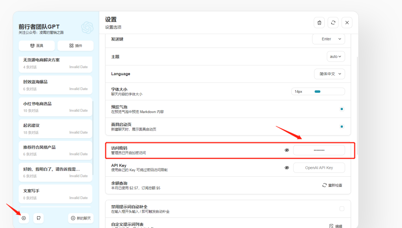Open the 小红书电商选品 conversation
The height and width of the screenshot is (228, 402).
pyautogui.click(x=55, y=107)
